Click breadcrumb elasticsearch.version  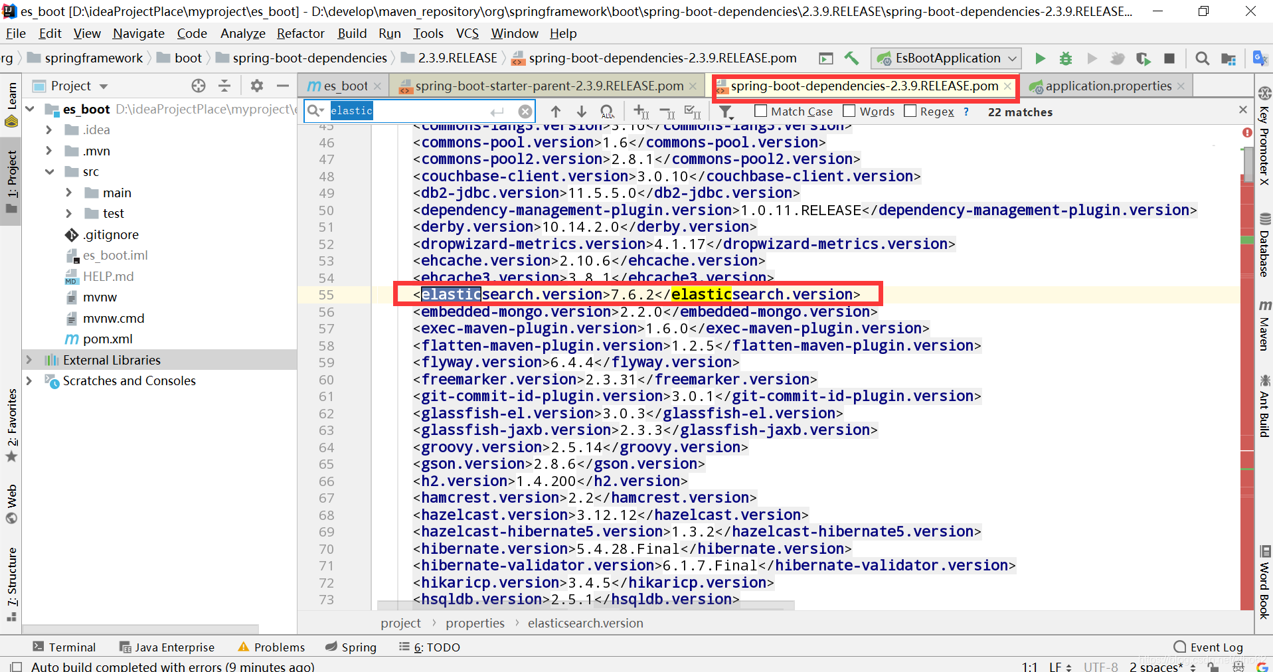click(585, 623)
